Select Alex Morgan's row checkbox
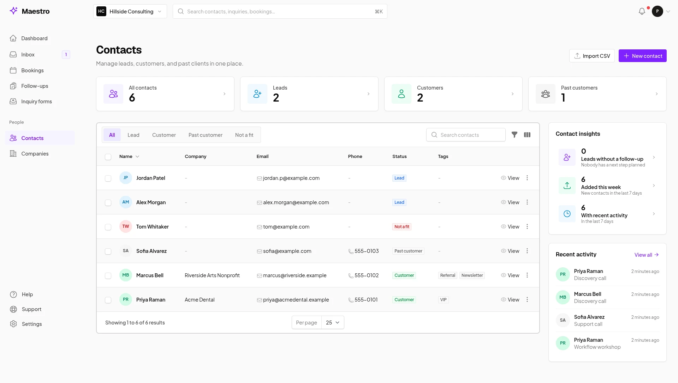The image size is (678, 383). point(108,203)
